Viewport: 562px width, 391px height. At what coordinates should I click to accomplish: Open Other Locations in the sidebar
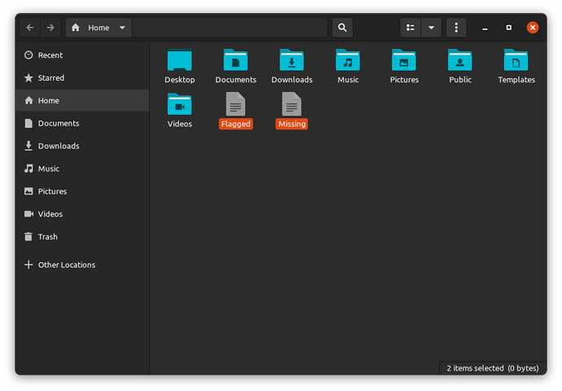pos(82,265)
